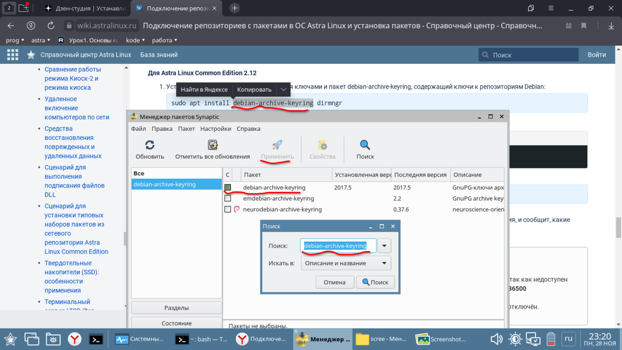Viewport: 622px width, 350px height.
Task: Reload the browser page
Action: point(51,25)
